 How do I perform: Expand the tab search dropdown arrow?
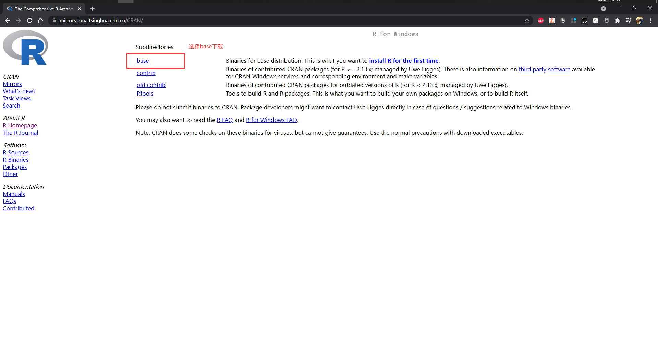(603, 9)
